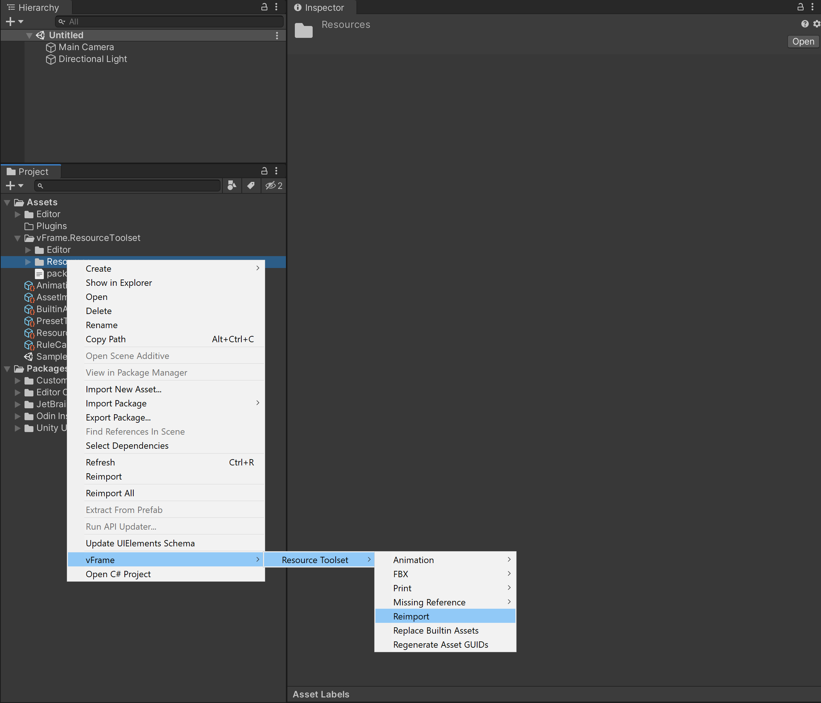This screenshot has width=821, height=703.
Task: Choose Reimport in Resource Toolset submenu
Action: [411, 616]
